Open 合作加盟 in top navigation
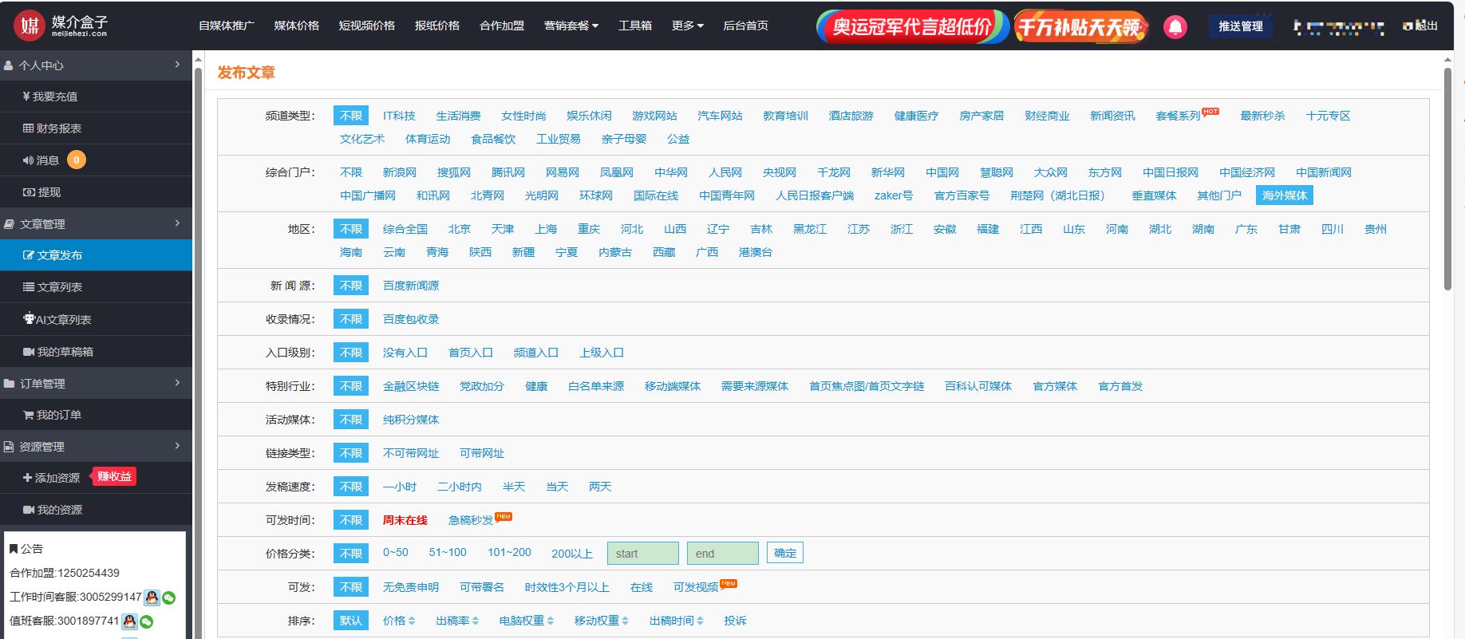The image size is (1465, 639). click(x=502, y=26)
